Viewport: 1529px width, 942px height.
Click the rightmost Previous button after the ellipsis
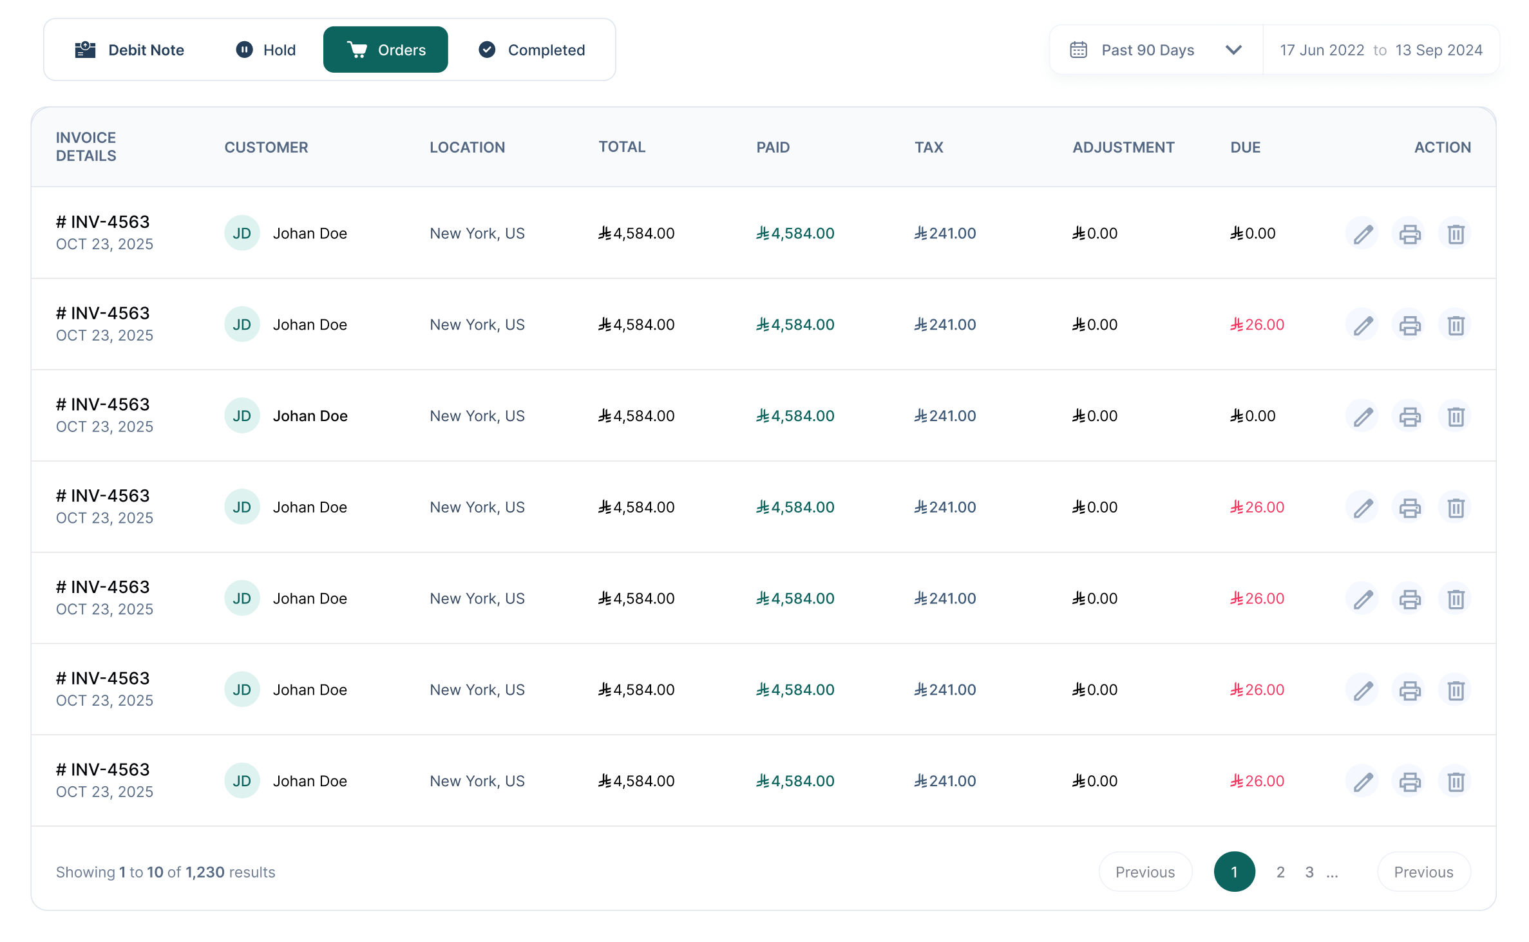(x=1423, y=872)
